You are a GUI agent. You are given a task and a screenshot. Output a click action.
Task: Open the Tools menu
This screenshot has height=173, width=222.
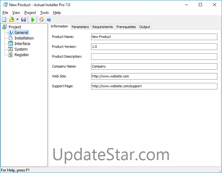point(44,13)
